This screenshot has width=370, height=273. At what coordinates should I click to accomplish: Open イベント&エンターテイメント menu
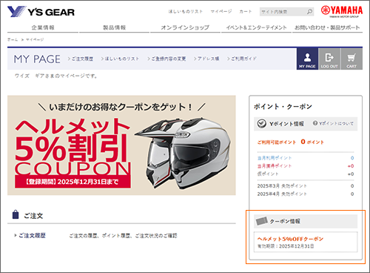click(256, 27)
